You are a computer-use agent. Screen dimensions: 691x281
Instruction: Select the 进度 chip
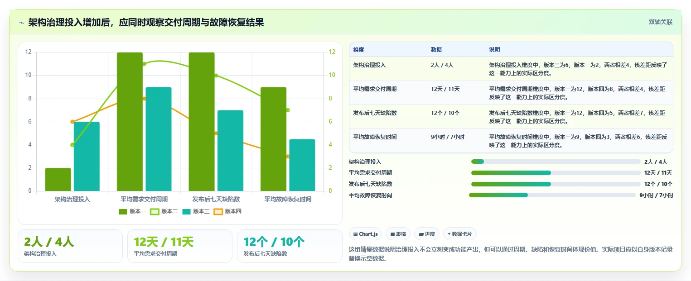coord(427,234)
